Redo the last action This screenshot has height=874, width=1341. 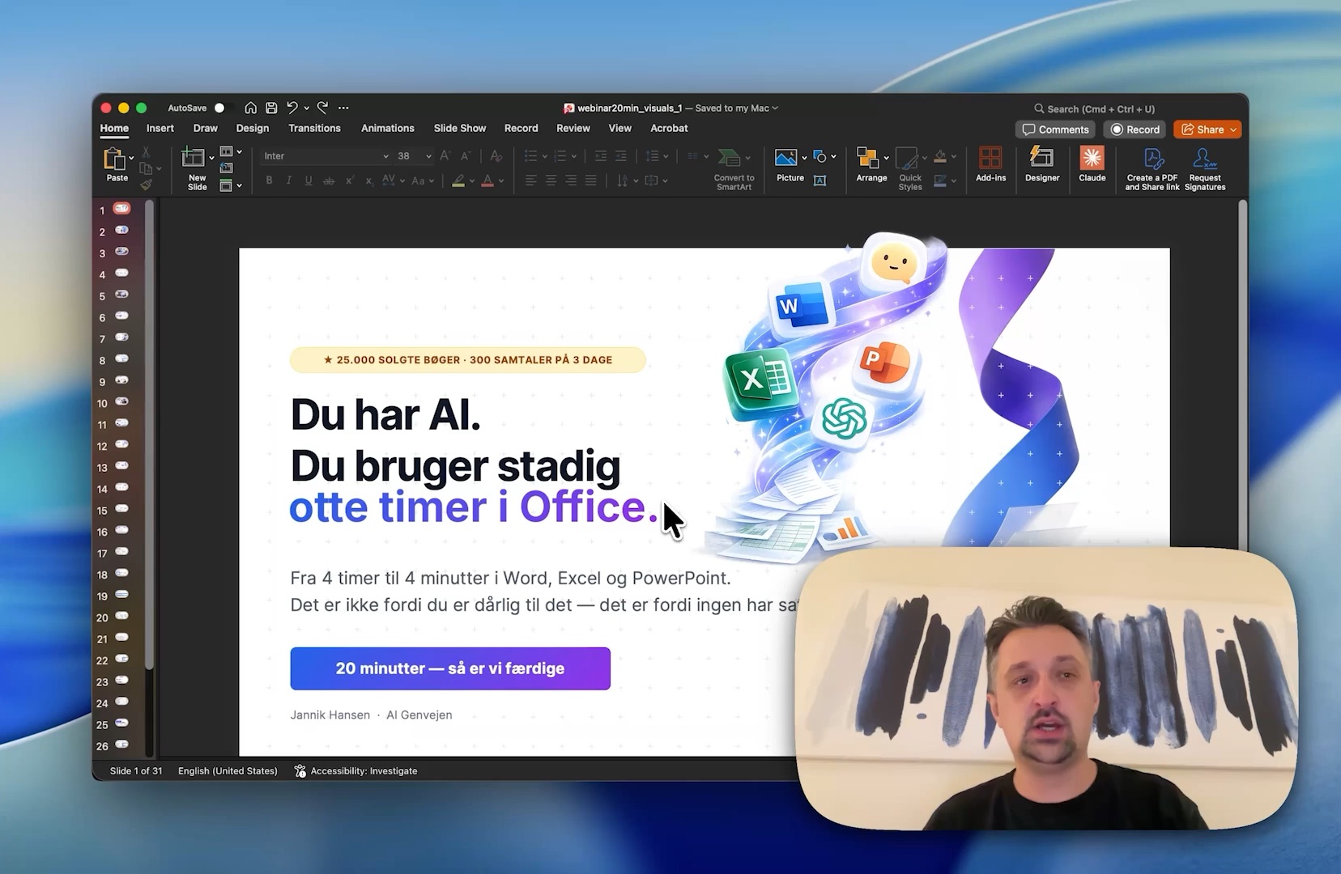[322, 108]
